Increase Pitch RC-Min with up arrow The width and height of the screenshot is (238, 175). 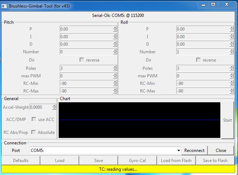[115, 82]
